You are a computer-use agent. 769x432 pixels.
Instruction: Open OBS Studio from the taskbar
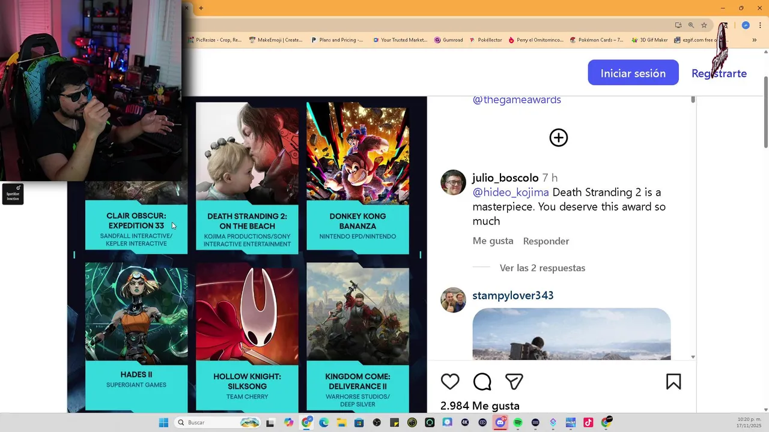[x=377, y=422]
